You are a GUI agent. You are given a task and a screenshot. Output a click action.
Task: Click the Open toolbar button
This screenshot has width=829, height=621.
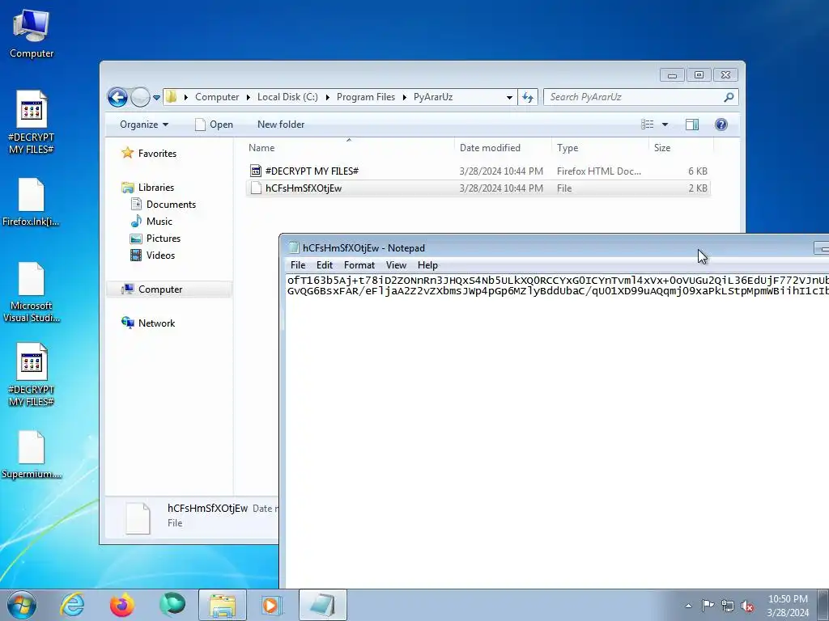(x=214, y=125)
